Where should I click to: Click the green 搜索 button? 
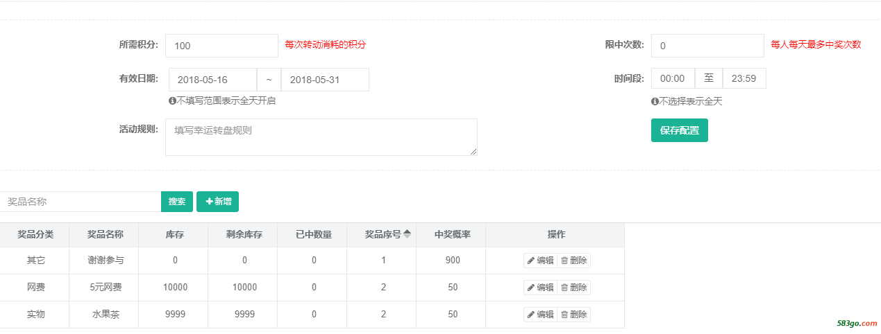[177, 202]
